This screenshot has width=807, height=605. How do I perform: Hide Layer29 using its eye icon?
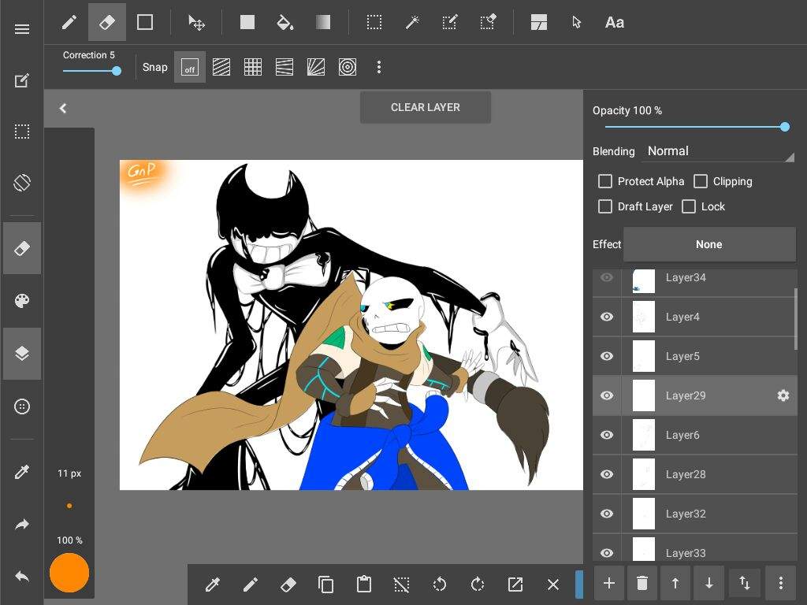point(607,395)
